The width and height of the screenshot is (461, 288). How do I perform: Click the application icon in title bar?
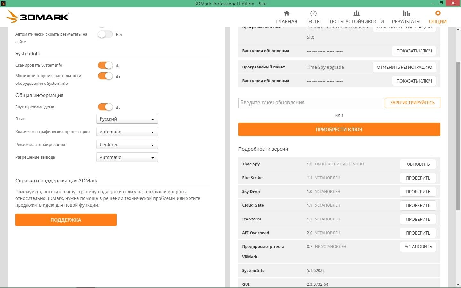tap(3, 4)
